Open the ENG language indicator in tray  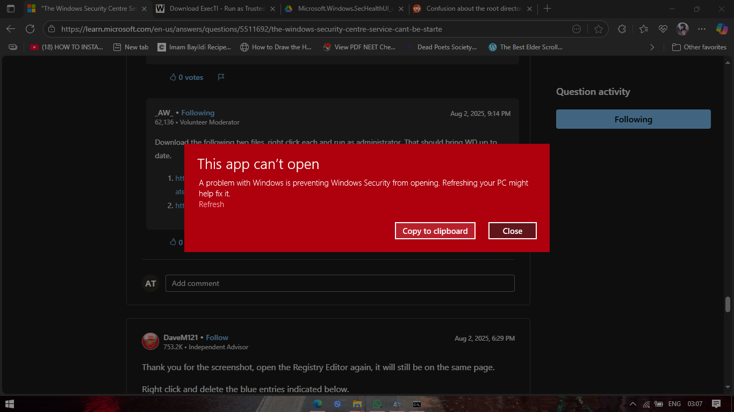(674, 404)
